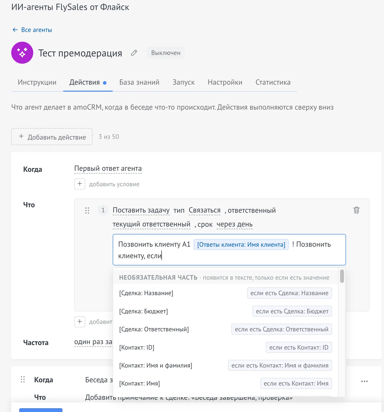Click the purple sparkle agent avatar

point(22,53)
